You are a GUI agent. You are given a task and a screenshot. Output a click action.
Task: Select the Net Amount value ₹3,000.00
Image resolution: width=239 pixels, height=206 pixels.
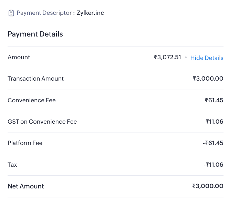point(207,186)
